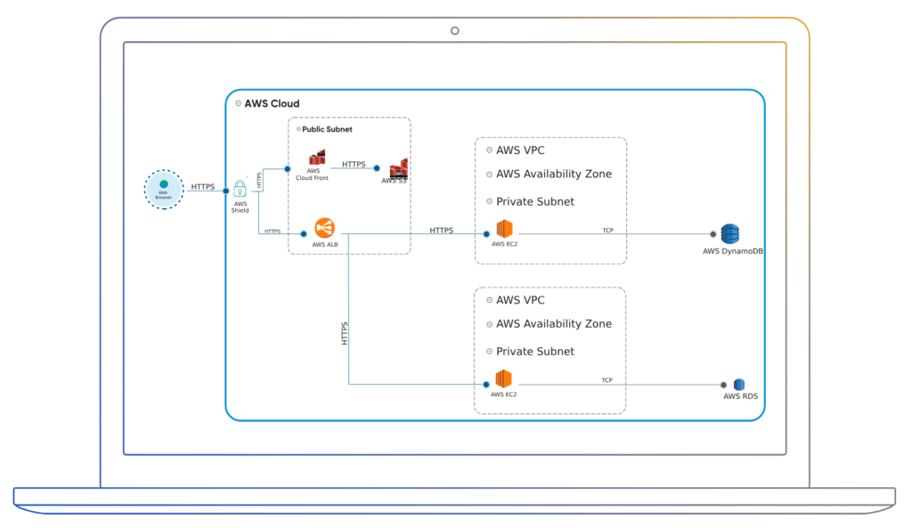Click the HTTPS label between Web Browser and Shield
This screenshot has height=528, width=912.
(x=203, y=187)
